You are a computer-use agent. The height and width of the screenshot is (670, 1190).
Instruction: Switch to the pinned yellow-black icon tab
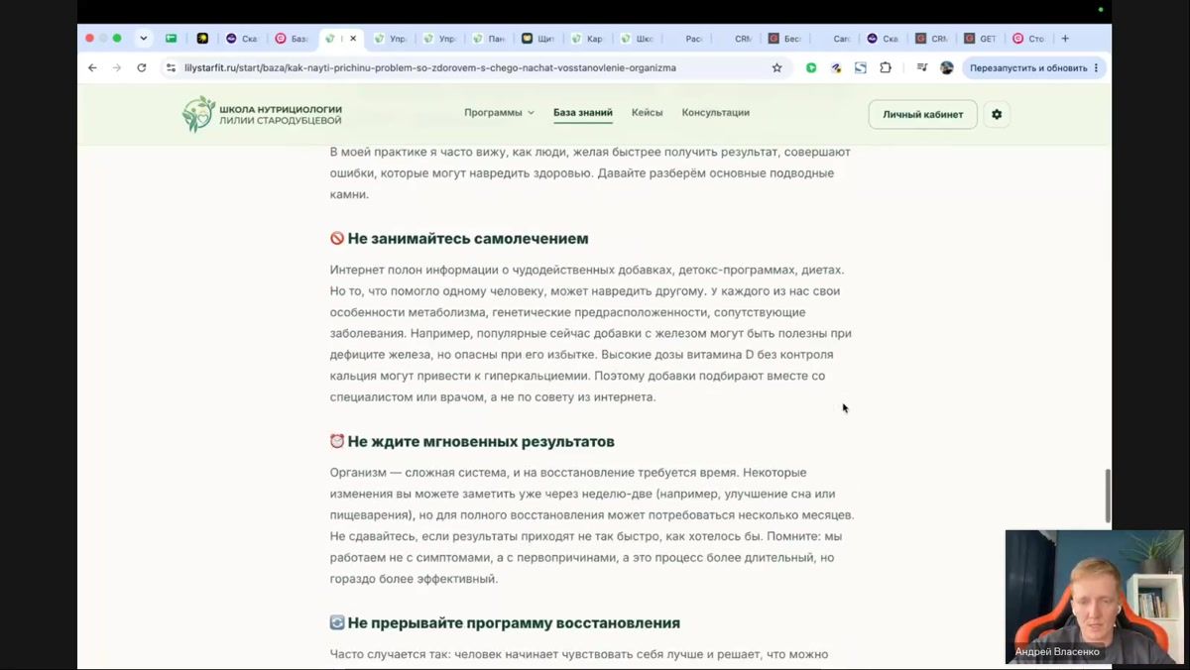[202, 39]
